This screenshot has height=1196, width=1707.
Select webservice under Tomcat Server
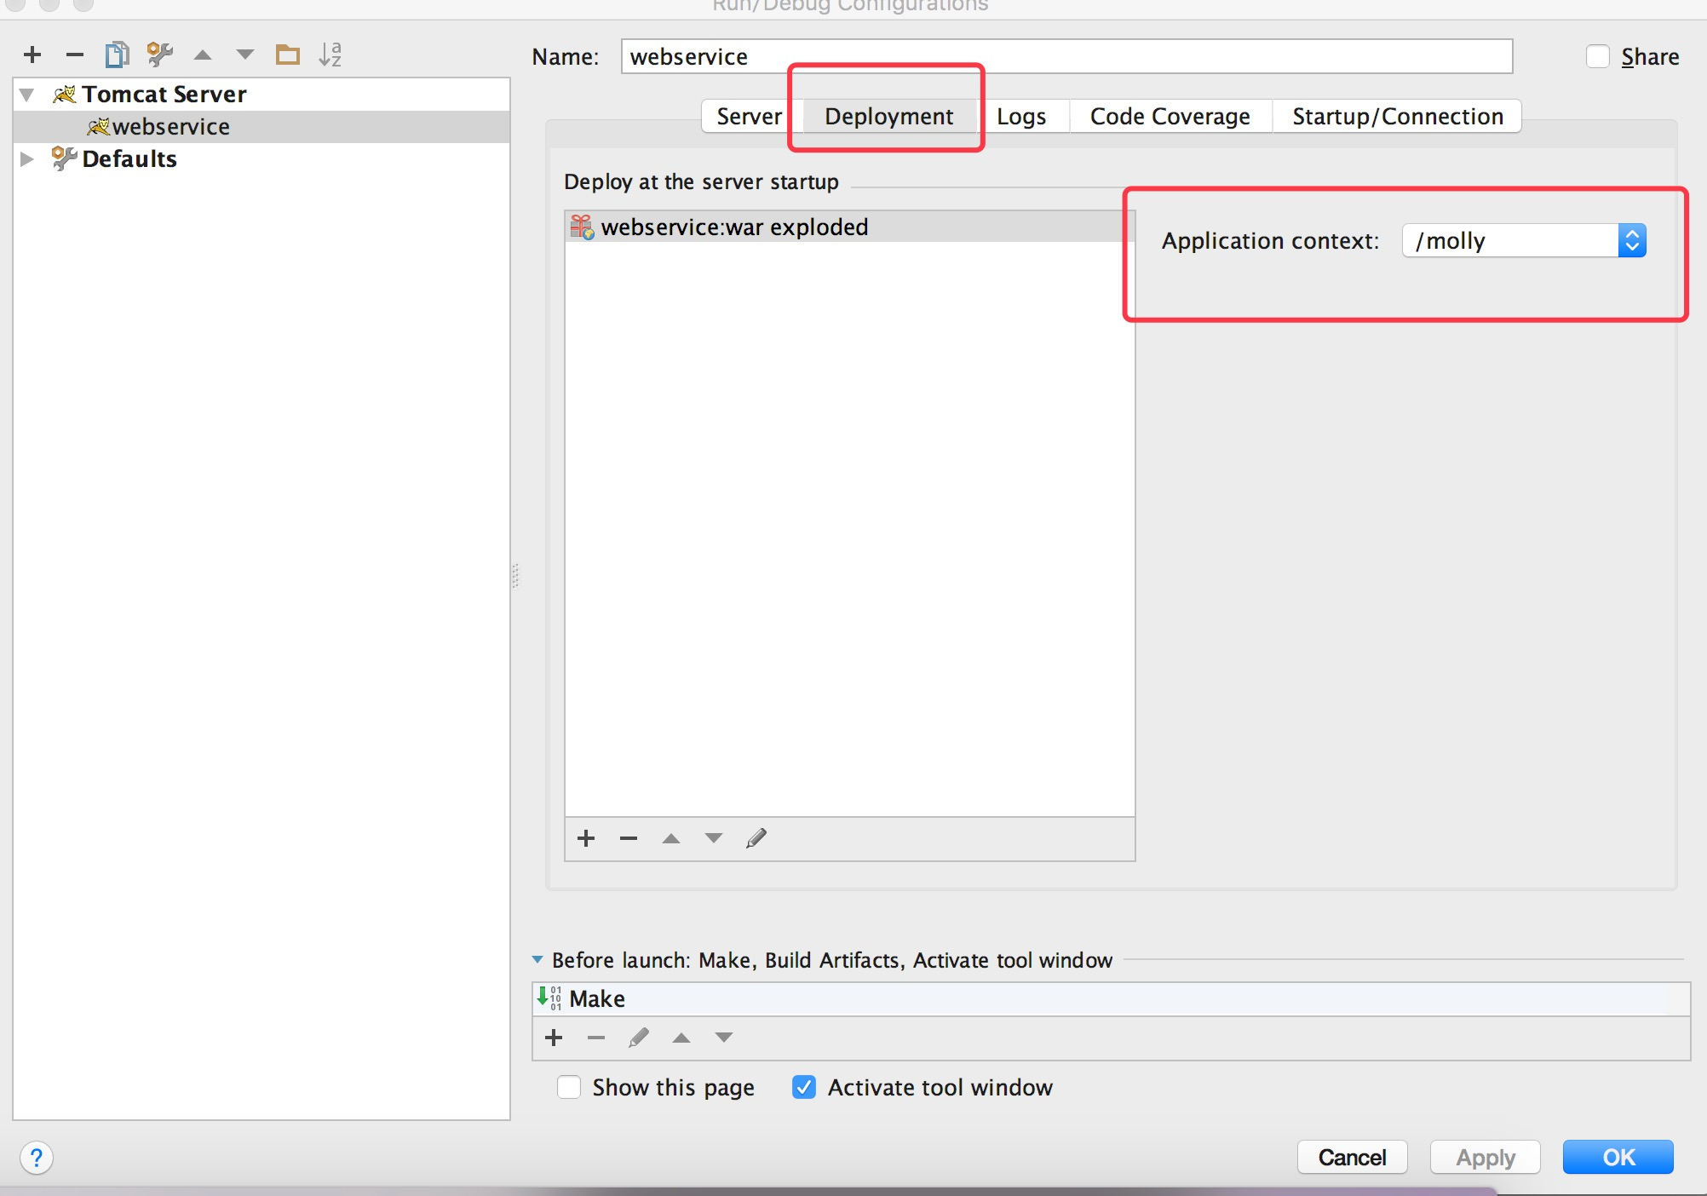262,126
